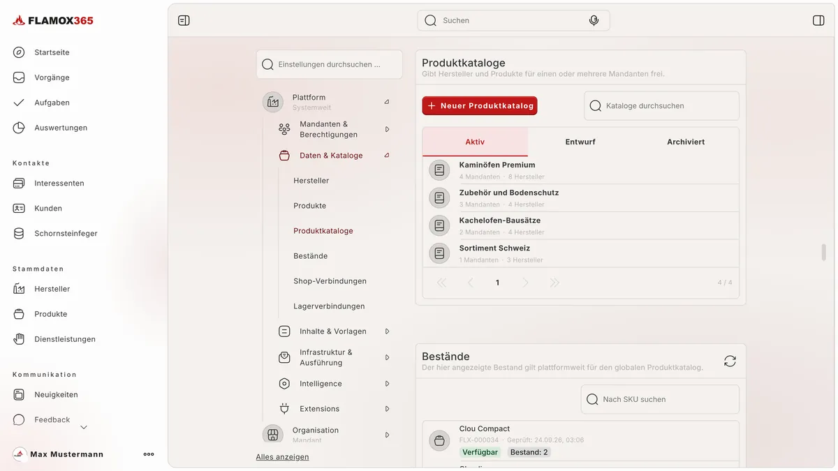Focus Kataloge durchsuchen field
Screen dimensions: 838x471
[661, 106]
